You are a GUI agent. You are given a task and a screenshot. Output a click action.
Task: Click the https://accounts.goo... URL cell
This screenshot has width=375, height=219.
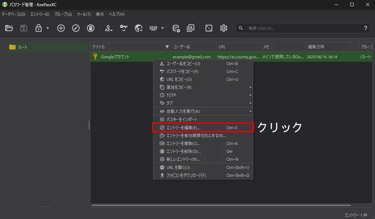click(x=238, y=57)
